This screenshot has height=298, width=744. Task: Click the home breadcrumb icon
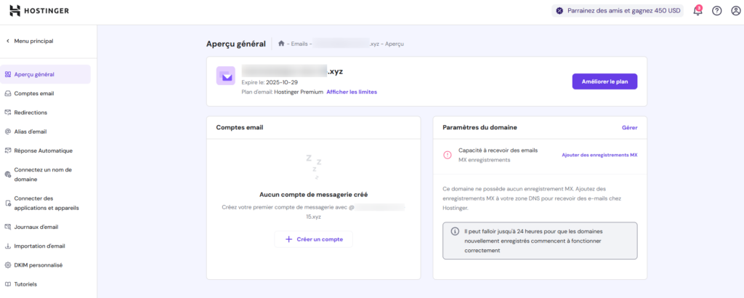pos(281,44)
